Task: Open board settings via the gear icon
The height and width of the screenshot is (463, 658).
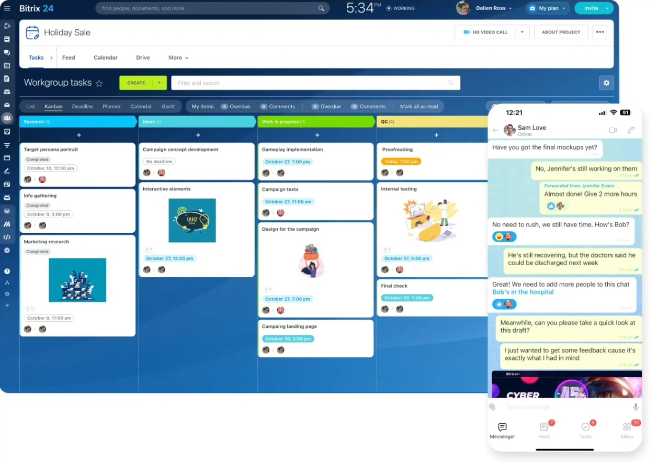Action: point(606,83)
